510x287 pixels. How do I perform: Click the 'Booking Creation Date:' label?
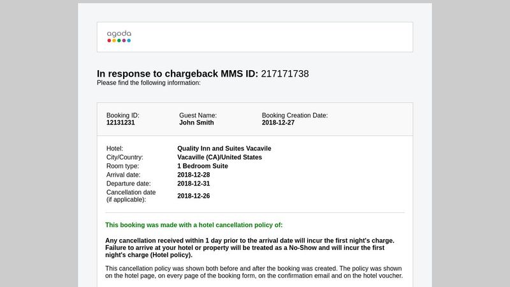point(295,115)
